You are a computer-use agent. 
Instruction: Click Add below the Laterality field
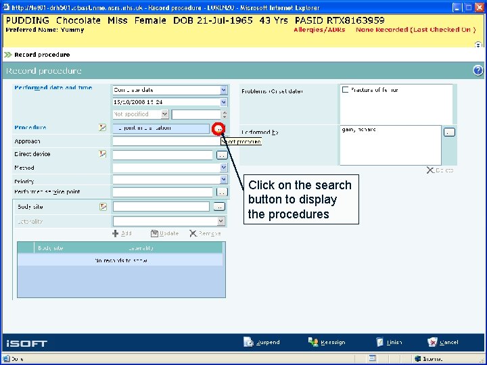coord(122,233)
